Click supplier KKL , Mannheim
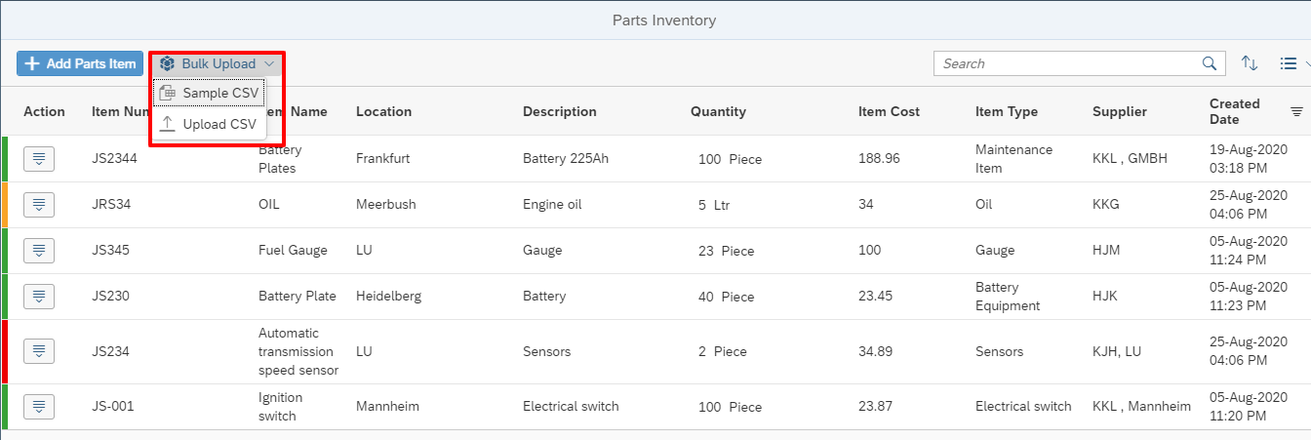Viewport: 1311px width, 440px height. pos(1141,407)
